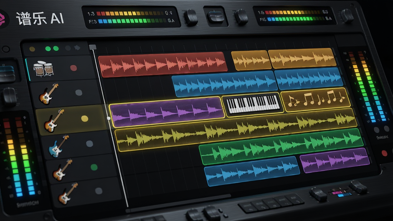Click the red dot below the right level meter
The image size is (393, 221).
tap(384, 153)
